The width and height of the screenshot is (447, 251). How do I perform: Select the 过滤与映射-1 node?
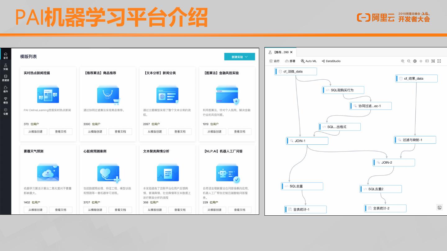pyautogui.click(x=415, y=140)
